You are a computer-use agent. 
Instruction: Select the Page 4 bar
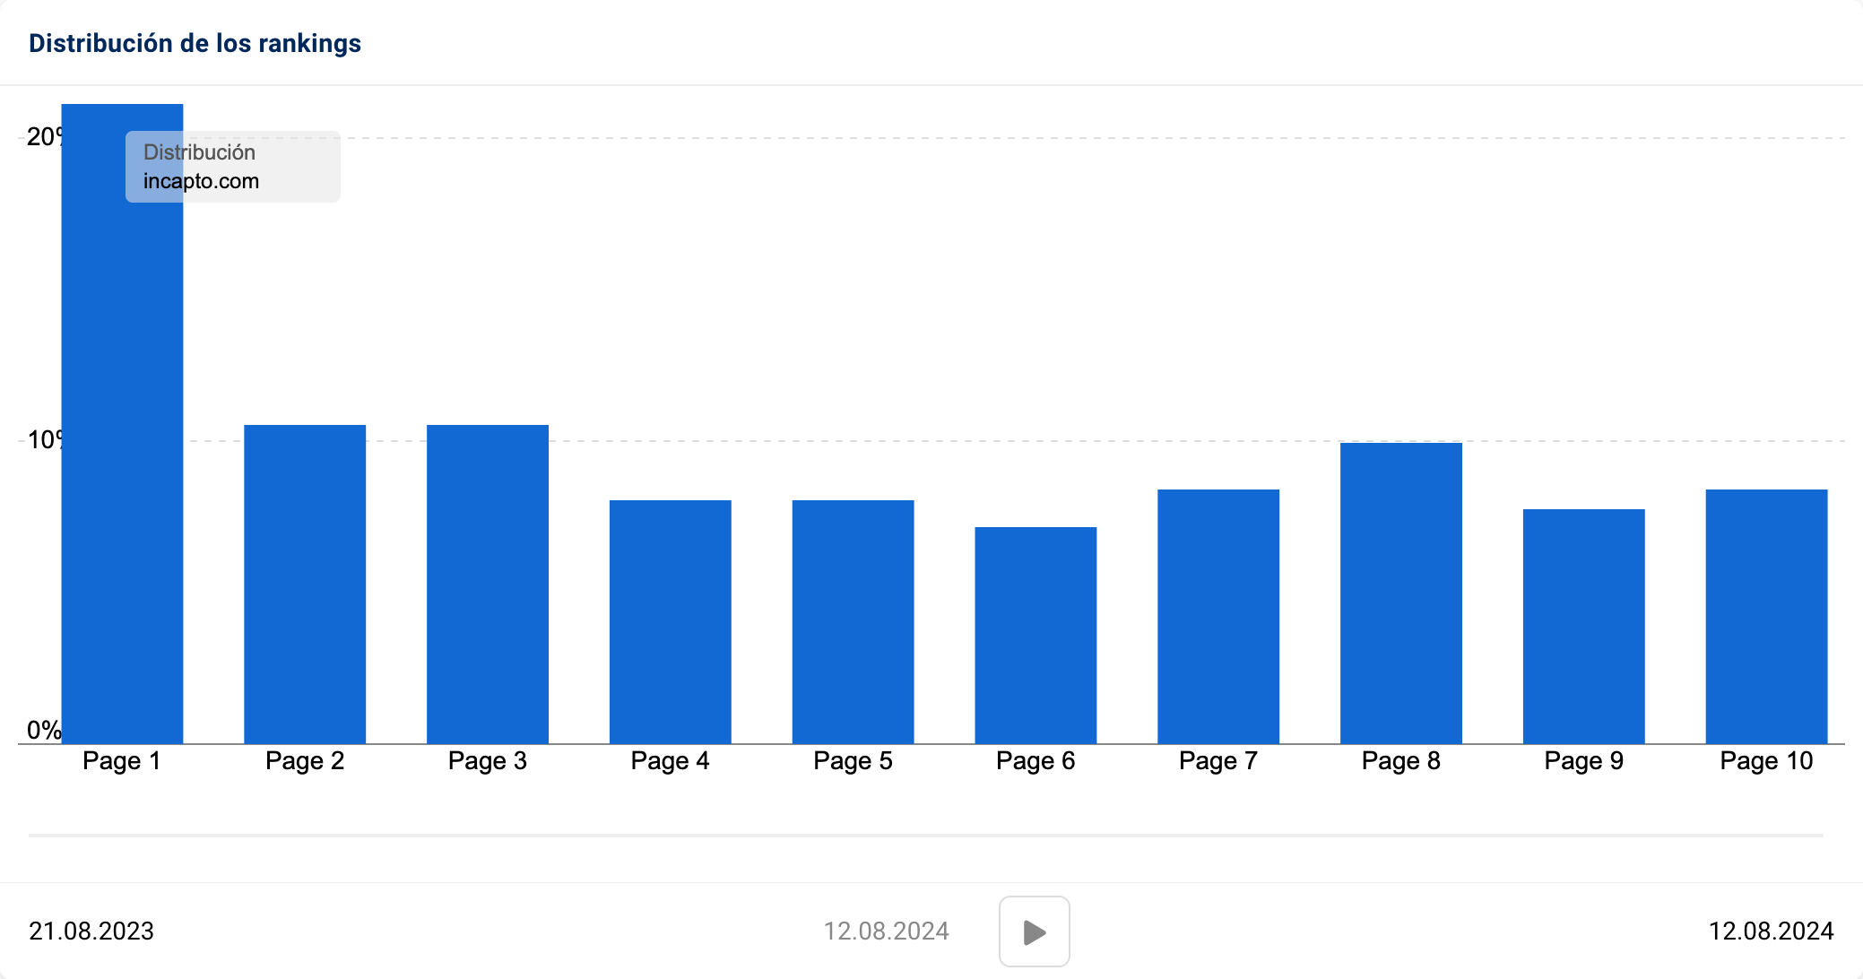(x=671, y=622)
